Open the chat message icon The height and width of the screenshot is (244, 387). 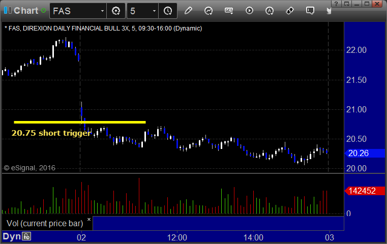click(310, 11)
